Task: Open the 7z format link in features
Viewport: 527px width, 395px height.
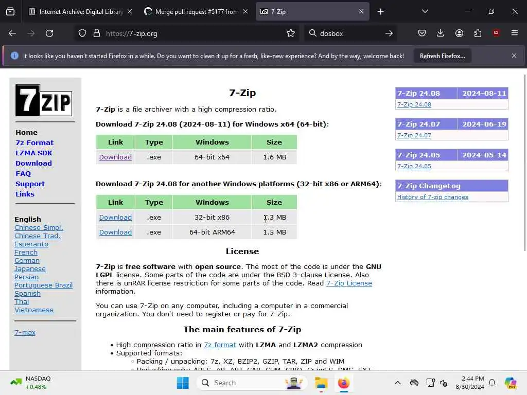Action: (220, 345)
